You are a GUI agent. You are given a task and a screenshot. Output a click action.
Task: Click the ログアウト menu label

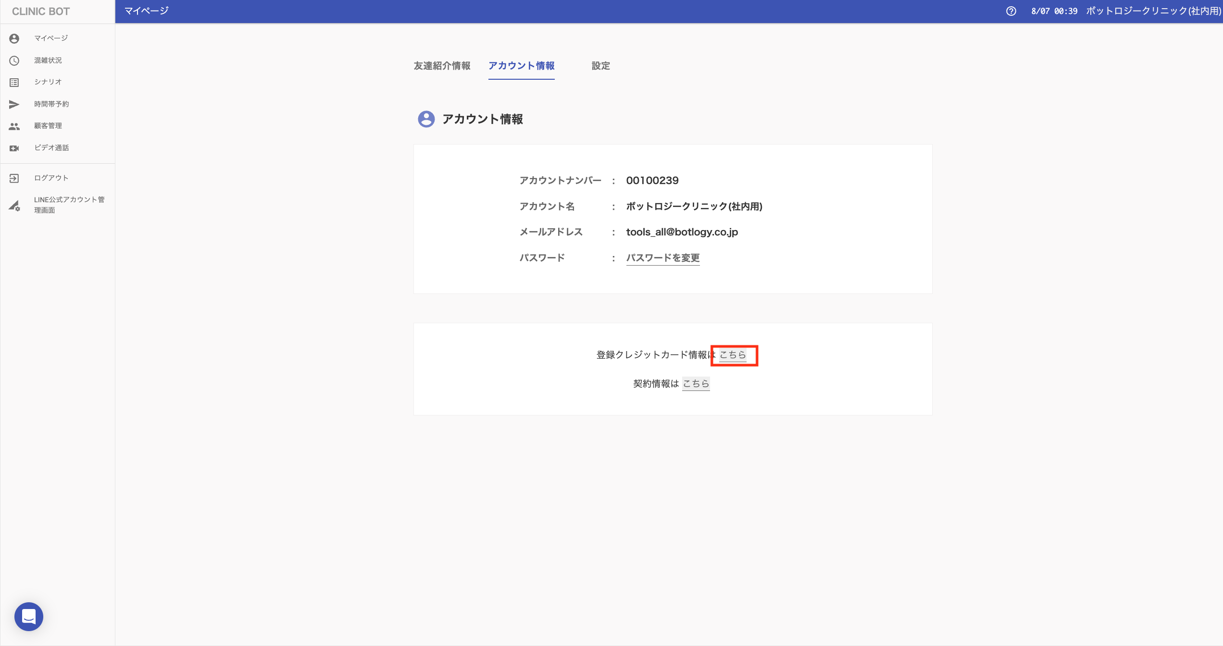(x=51, y=178)
